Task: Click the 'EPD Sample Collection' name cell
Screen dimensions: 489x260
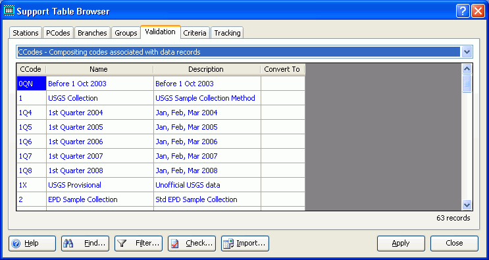Action: pyautogui.click(x=100, y=199)
